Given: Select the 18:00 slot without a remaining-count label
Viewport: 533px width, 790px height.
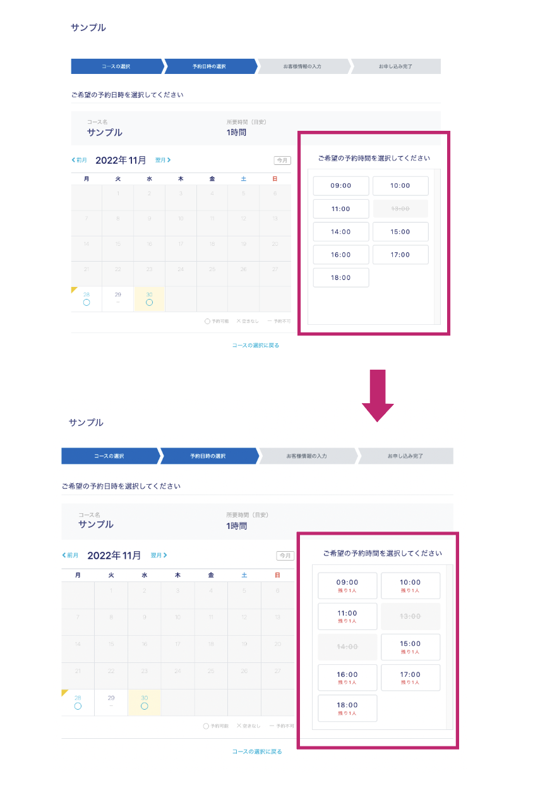Looking at the screenshot, I should [341, 277].
